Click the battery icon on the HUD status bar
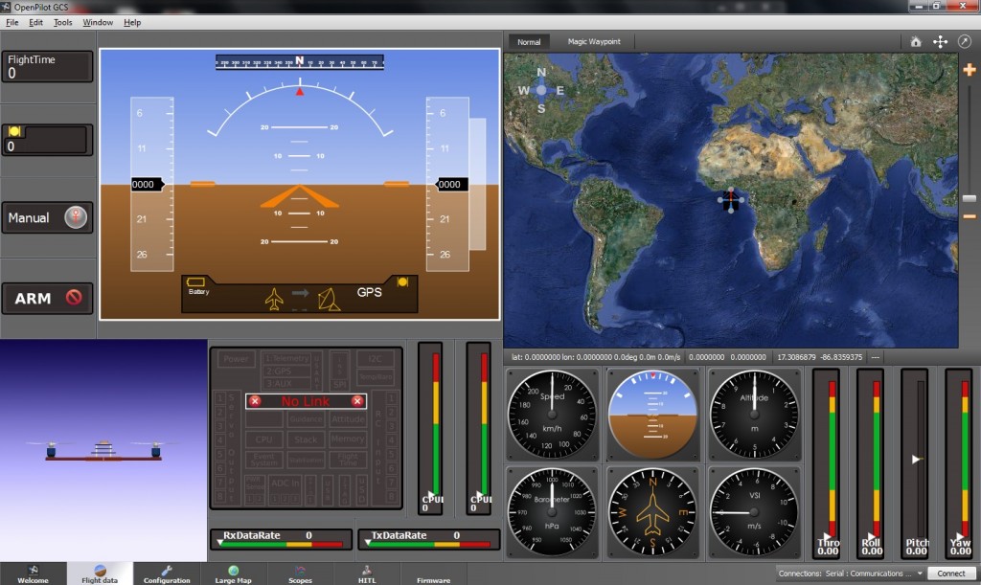981x585 pixels. [198, 281]
